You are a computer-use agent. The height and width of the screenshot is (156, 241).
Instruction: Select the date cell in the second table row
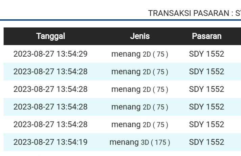[50, 72]
